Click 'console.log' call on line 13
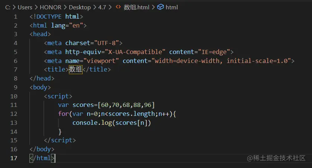The width and height of the screenshot is (312, 168). pyautogui.click(x=92, y=123)
